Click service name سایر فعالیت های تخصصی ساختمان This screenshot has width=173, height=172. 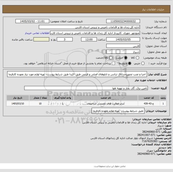[106, 104]
